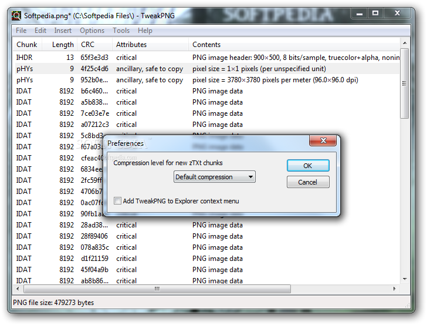Close the Preferences dialog with red X
427x325 pixels.
(323, 140)
